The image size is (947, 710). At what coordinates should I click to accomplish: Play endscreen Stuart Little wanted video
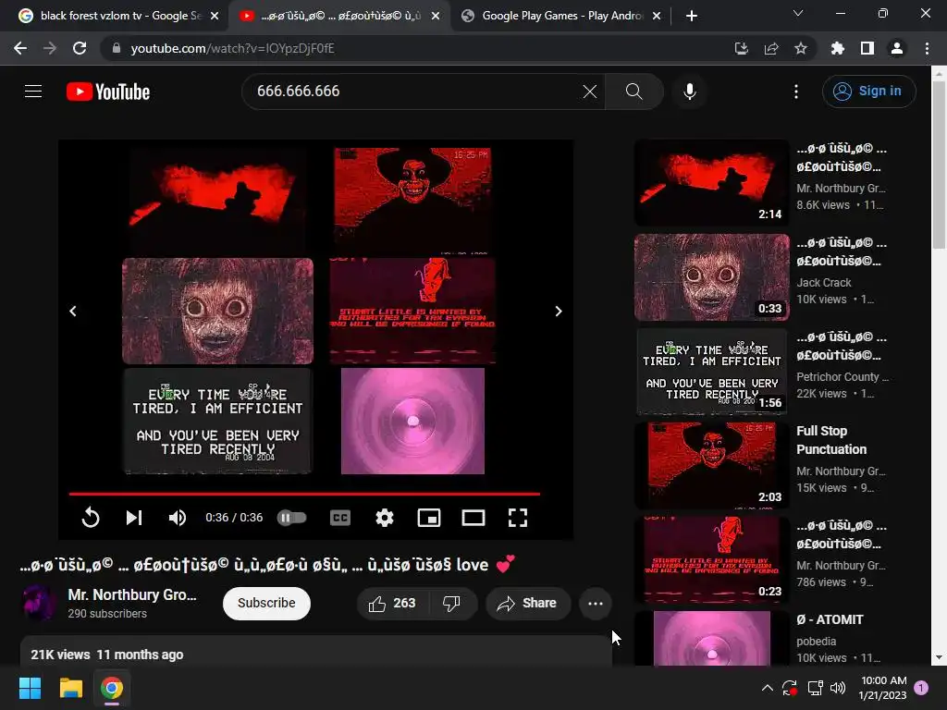[x=412, y=311]
